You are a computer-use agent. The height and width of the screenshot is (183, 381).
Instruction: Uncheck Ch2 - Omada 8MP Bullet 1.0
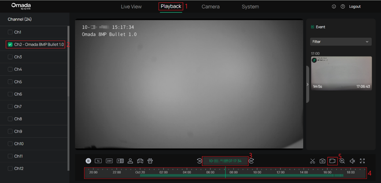point(10,45)
